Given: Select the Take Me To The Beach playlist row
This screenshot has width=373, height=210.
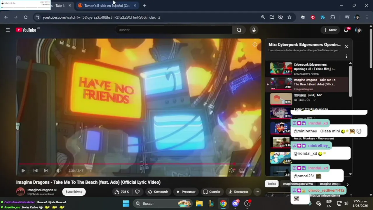Looking at the screenshot, I should [307, 84].
